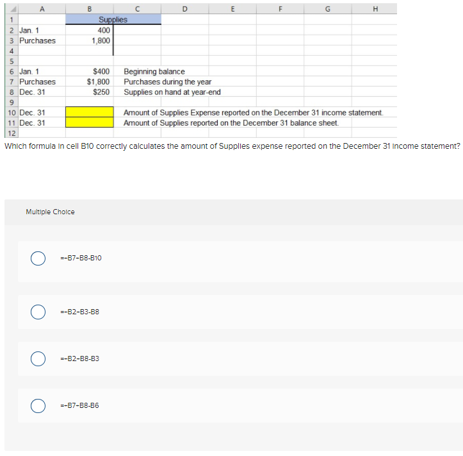463x456 pixels.
Task: Click Dec. 31 label in row 8
Action: [32, 92]
